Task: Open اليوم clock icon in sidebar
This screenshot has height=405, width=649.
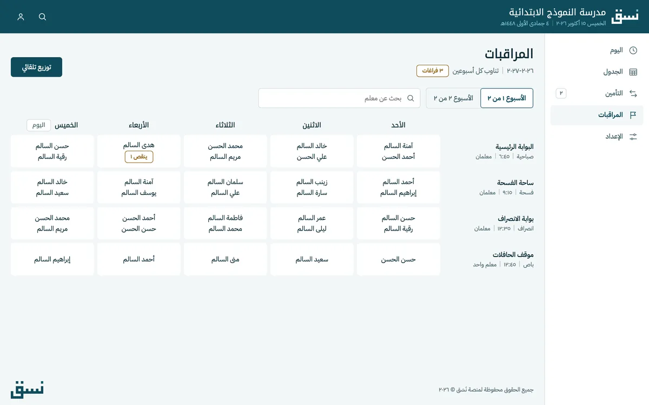Action: 633,50
